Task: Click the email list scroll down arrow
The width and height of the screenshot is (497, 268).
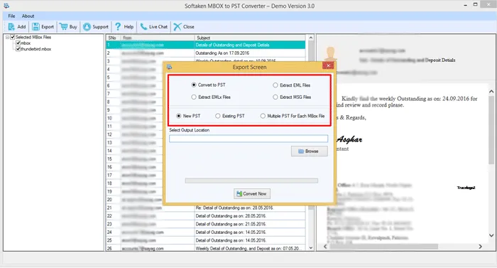Action: pyautogui.click(x=311, y=248)
